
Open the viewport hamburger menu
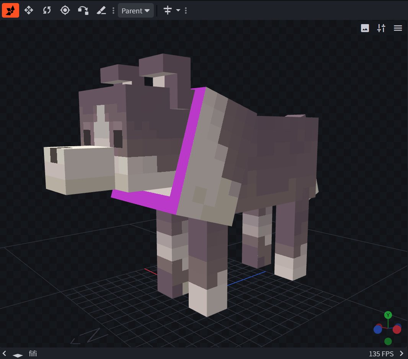pos(398,28)
